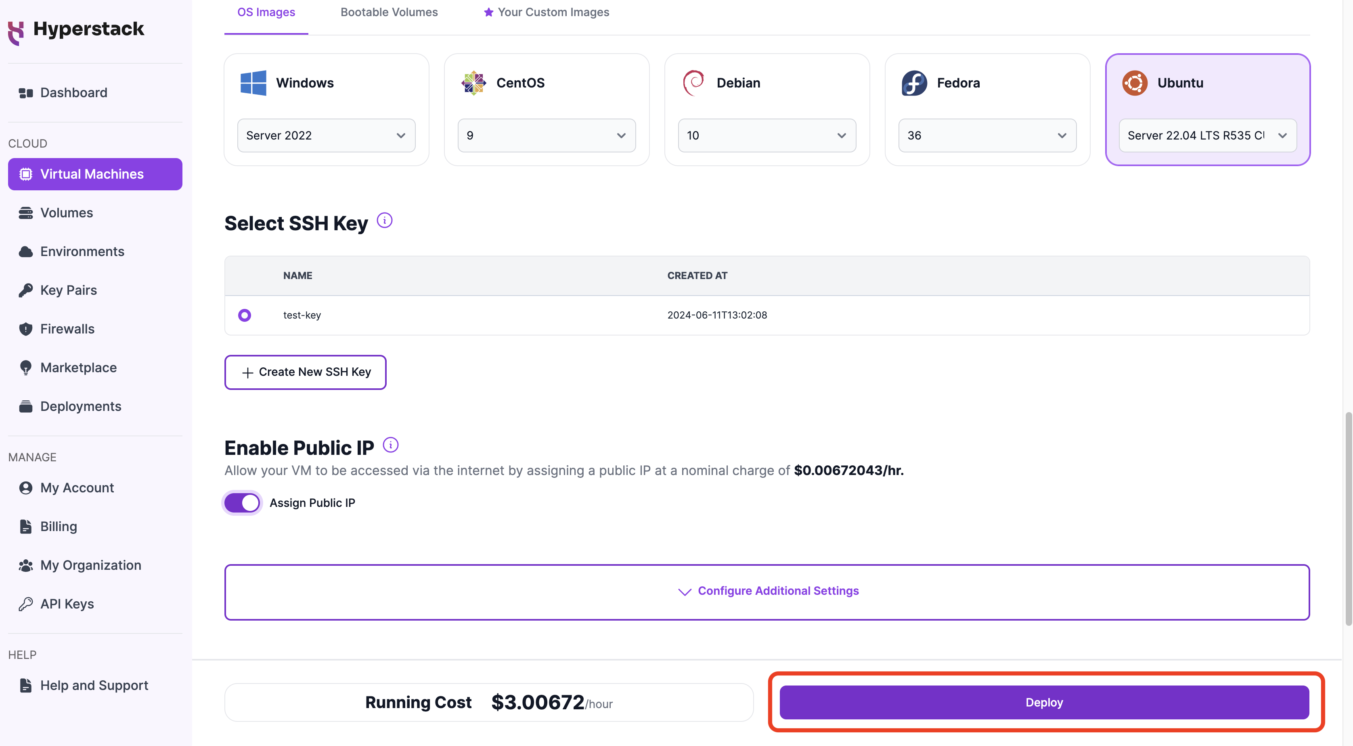The height and width of the screenshot is (746, 1353).
Task: Click the My Account person icon
Action: pyautogui.click(x=26, y=488)
